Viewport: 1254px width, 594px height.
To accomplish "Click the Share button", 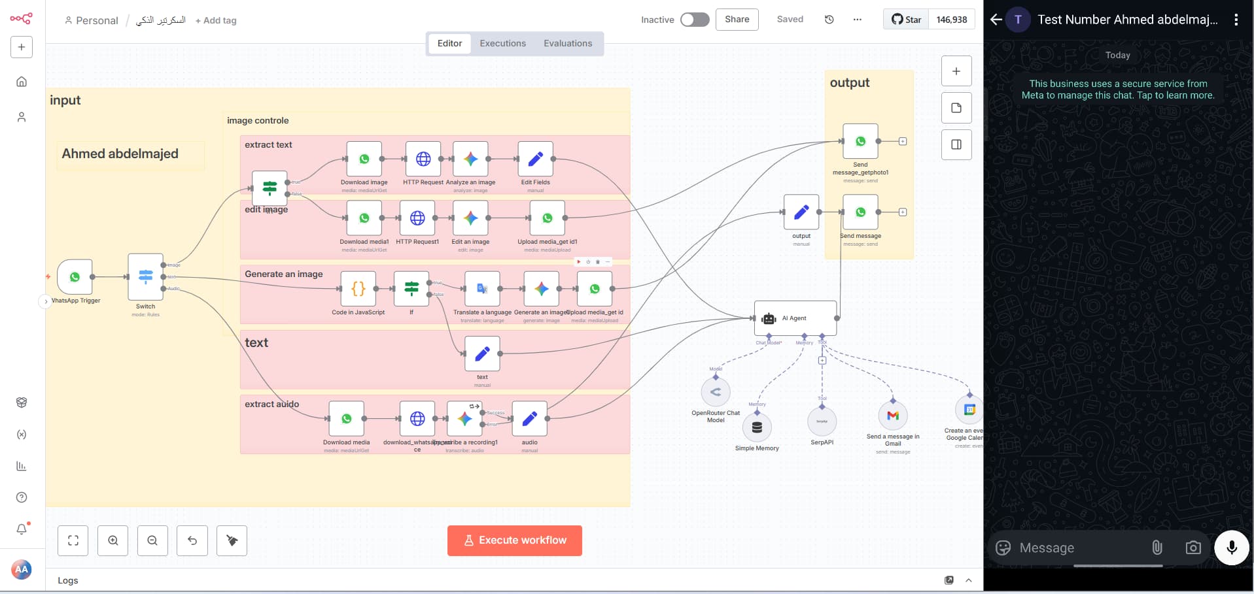I will 737,20.
